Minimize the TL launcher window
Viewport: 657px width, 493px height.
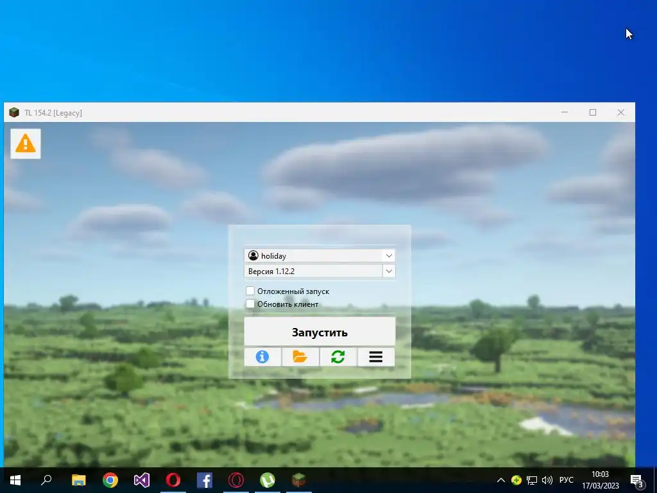[565, 112]
